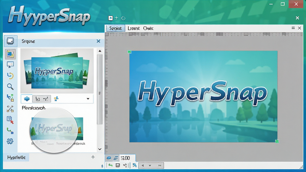The image size is (306, 172).
Task: Click the green undo arrow icon
Action: pos(111,165)
